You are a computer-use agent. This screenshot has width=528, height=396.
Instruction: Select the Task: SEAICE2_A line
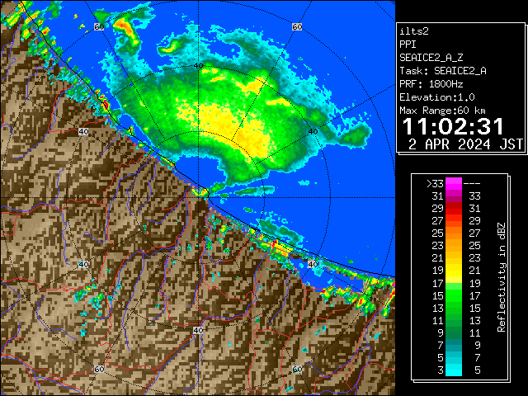click(x=443, y=71)
